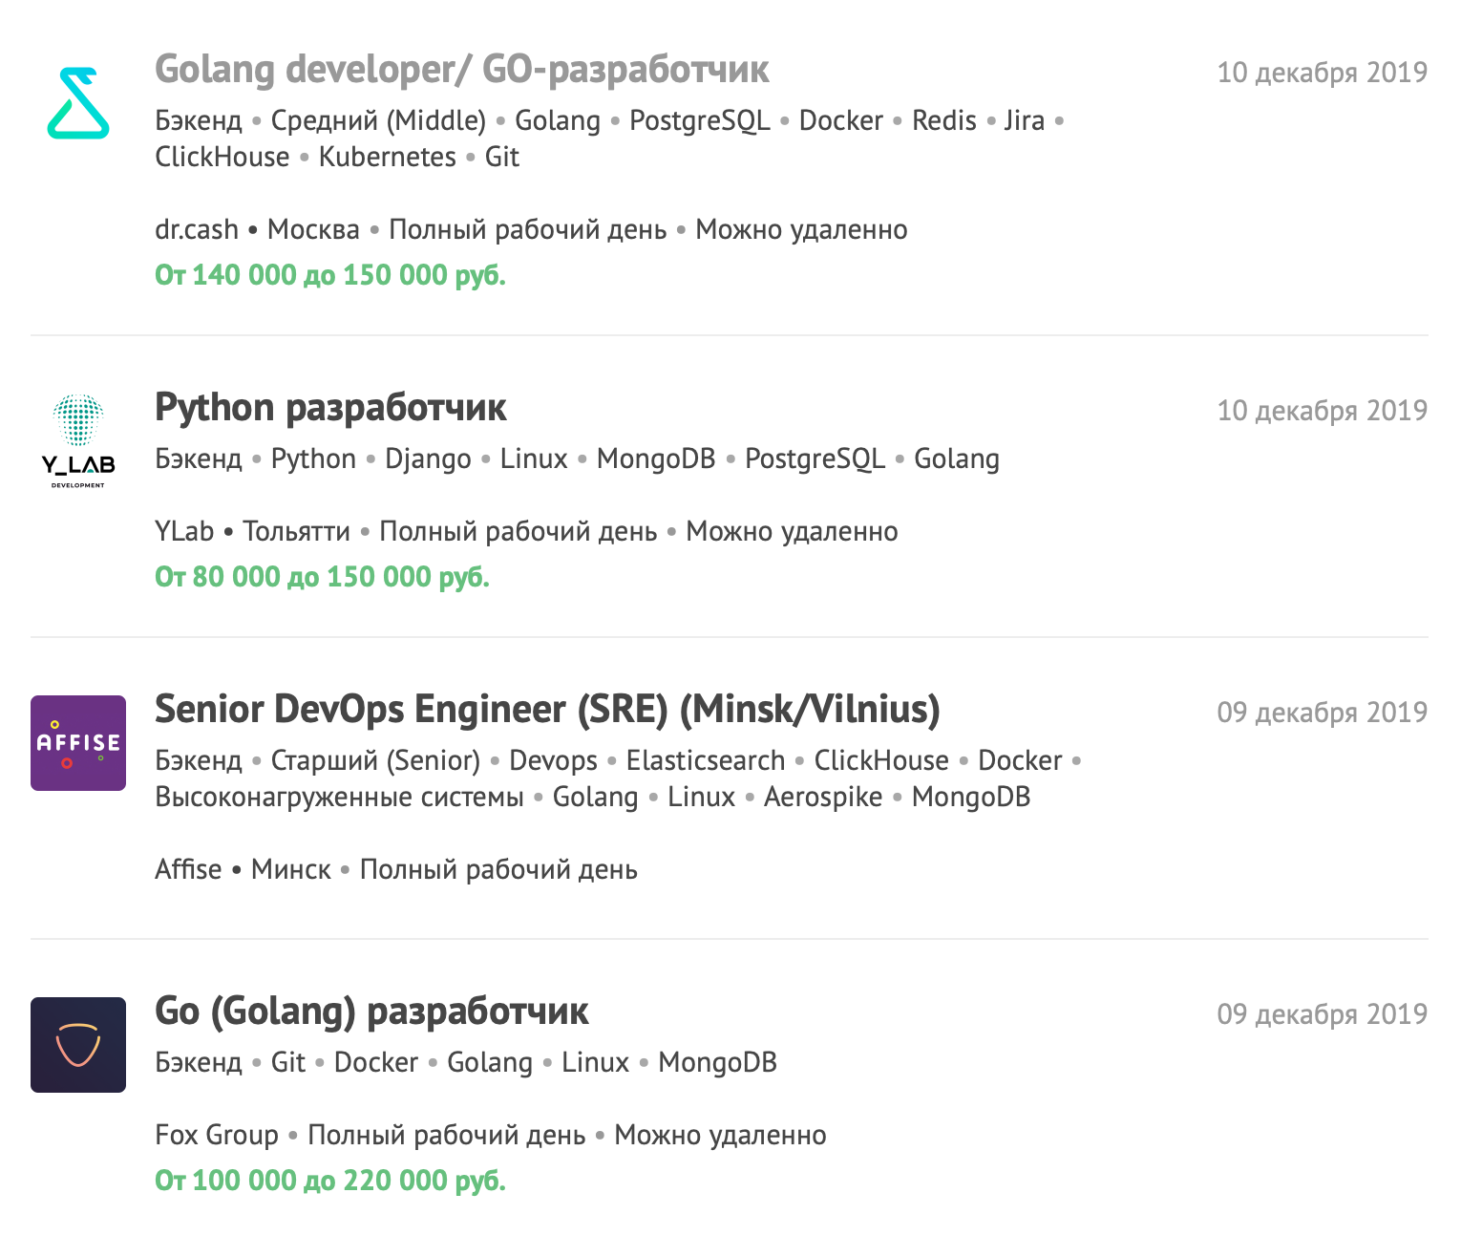
Task: Open "Senior DevOps Engineer (SRE) (Minsk/Vilnius)" listing
Action: (547, 710)
